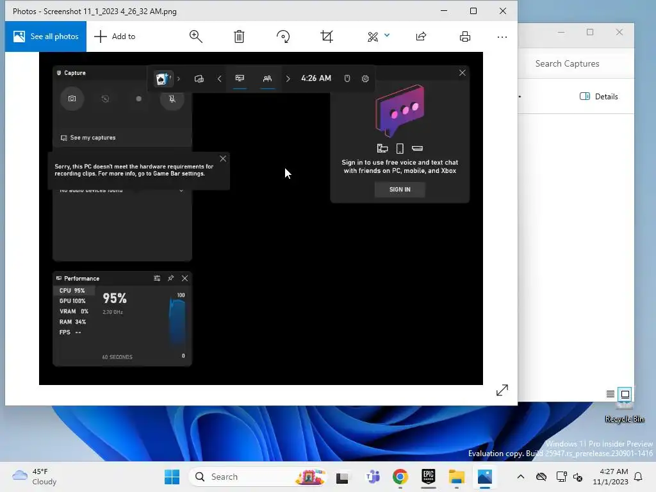Zoom the photo with the magnifier icon
Screen dimensions: 656x492
(196, 37)
